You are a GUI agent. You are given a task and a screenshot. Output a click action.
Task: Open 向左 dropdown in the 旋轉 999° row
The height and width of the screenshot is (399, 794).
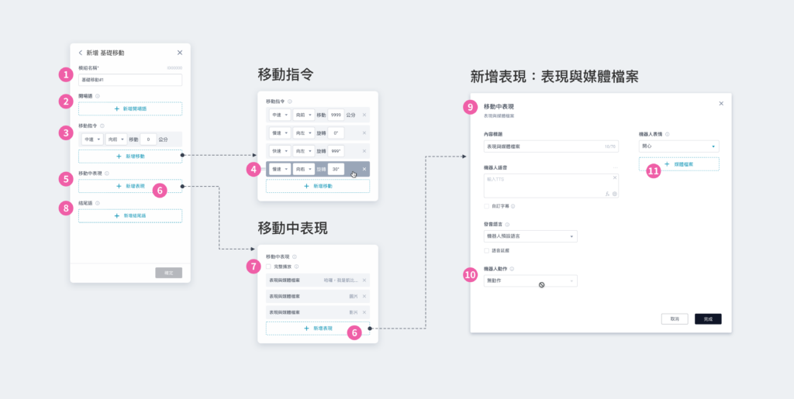tap(304, 151)
